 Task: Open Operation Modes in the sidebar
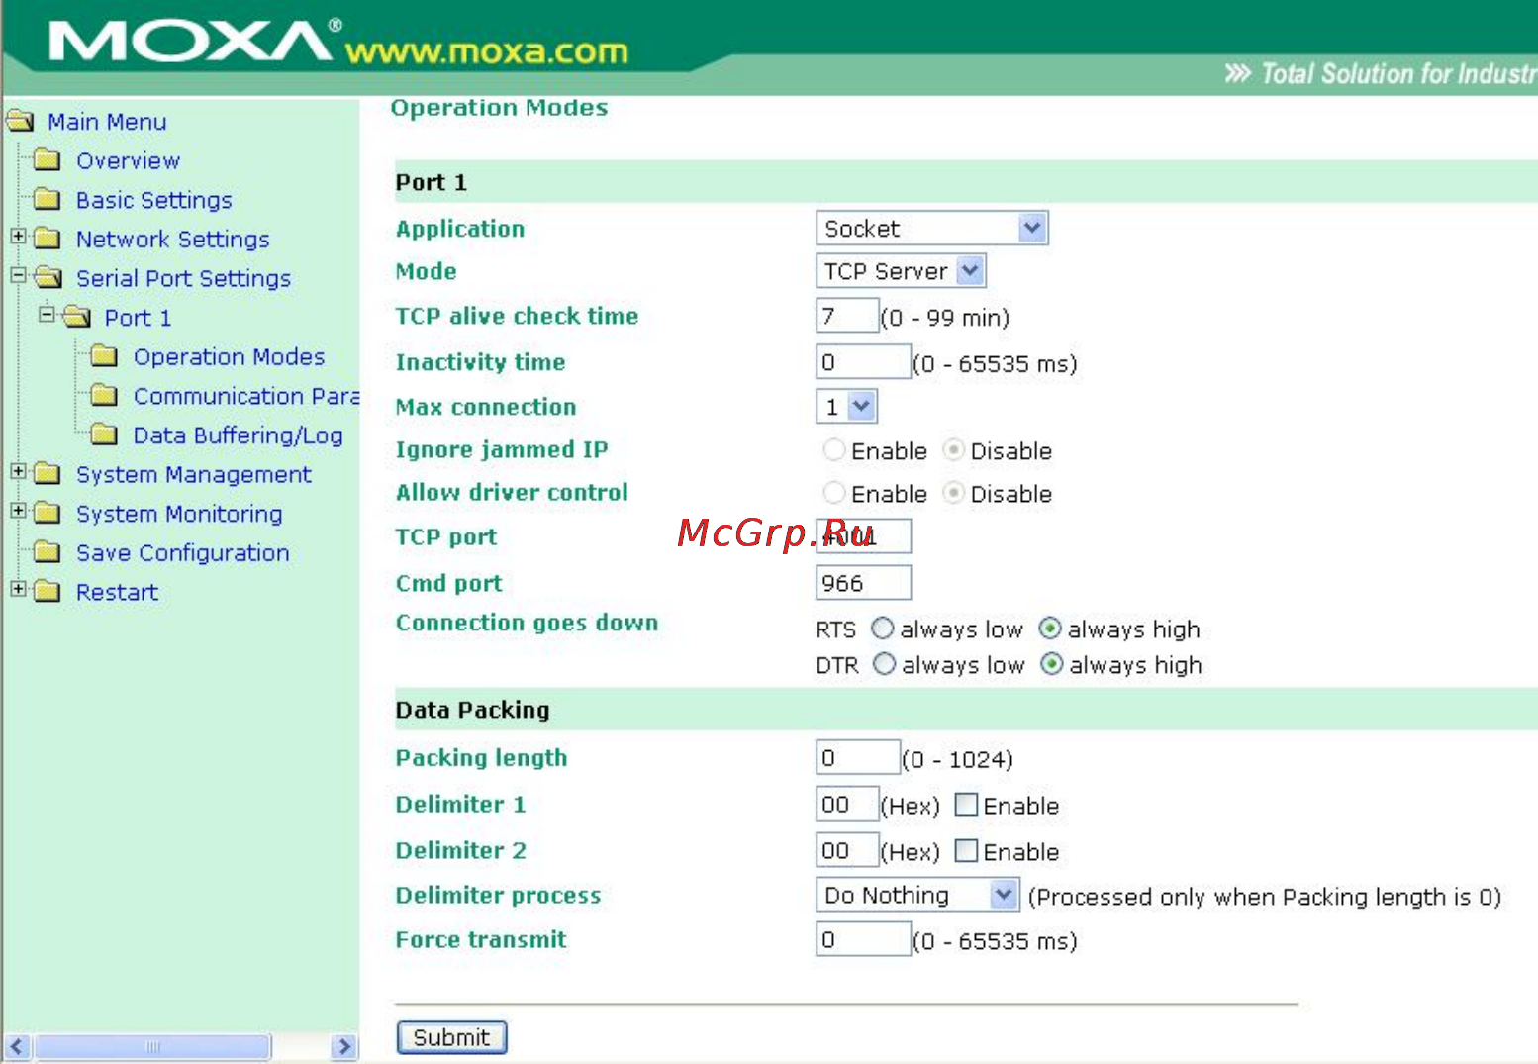pyautogui.click(x=229, y=356)
